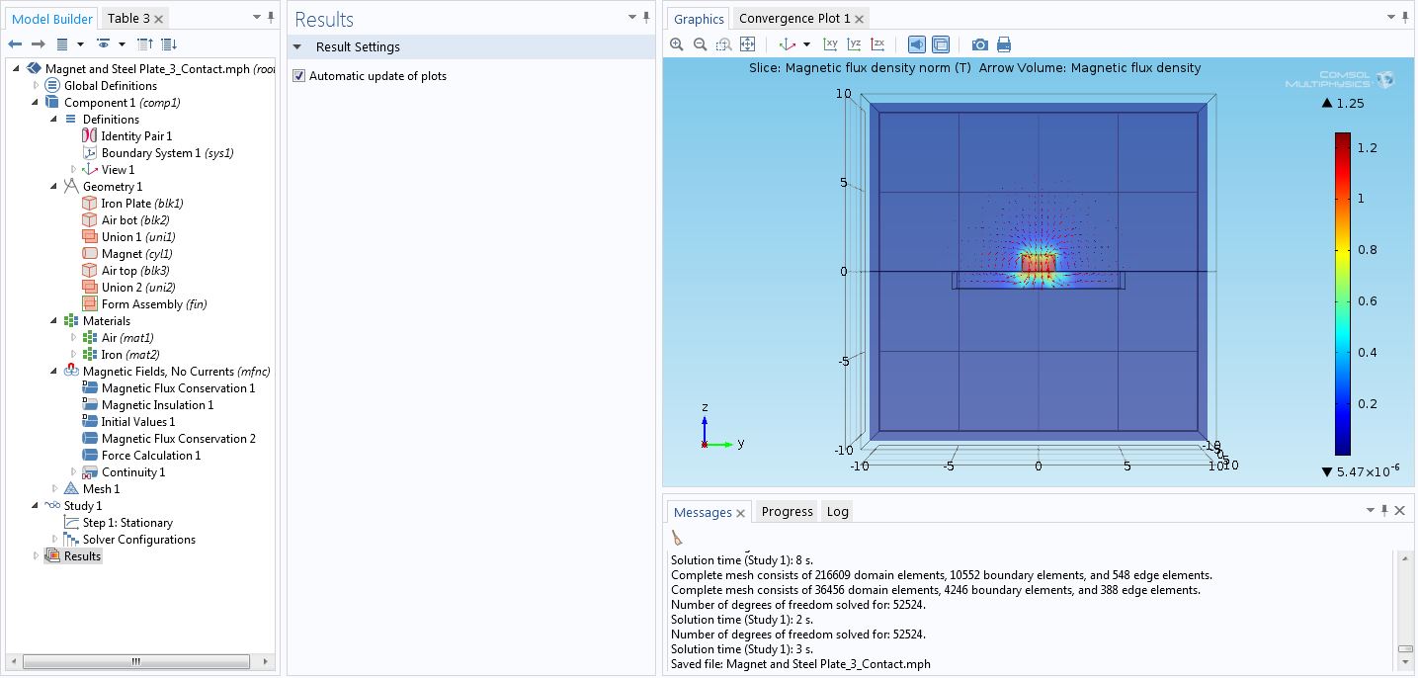Select the Force Calculation 1 node
The width and height of the screenshot is (1418, 678).
coord(150,456)
